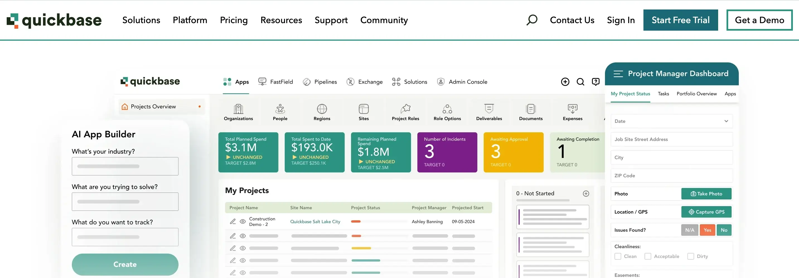Select Yes for Issues Found

click(707, 230)
